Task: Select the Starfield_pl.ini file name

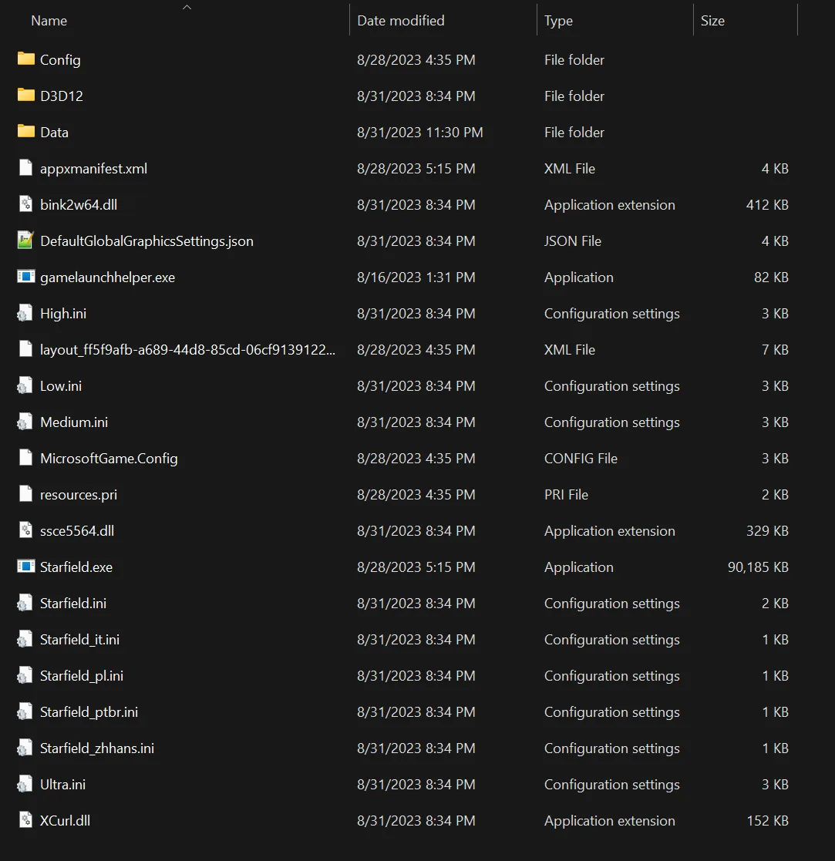Action: click(82, 676)
